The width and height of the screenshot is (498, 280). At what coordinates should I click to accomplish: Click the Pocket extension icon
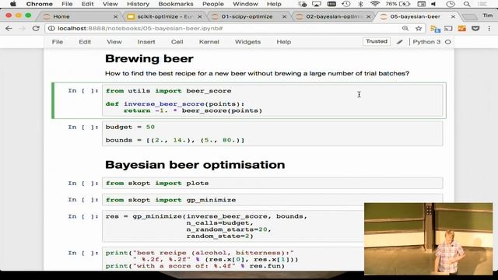click(475, 29)
